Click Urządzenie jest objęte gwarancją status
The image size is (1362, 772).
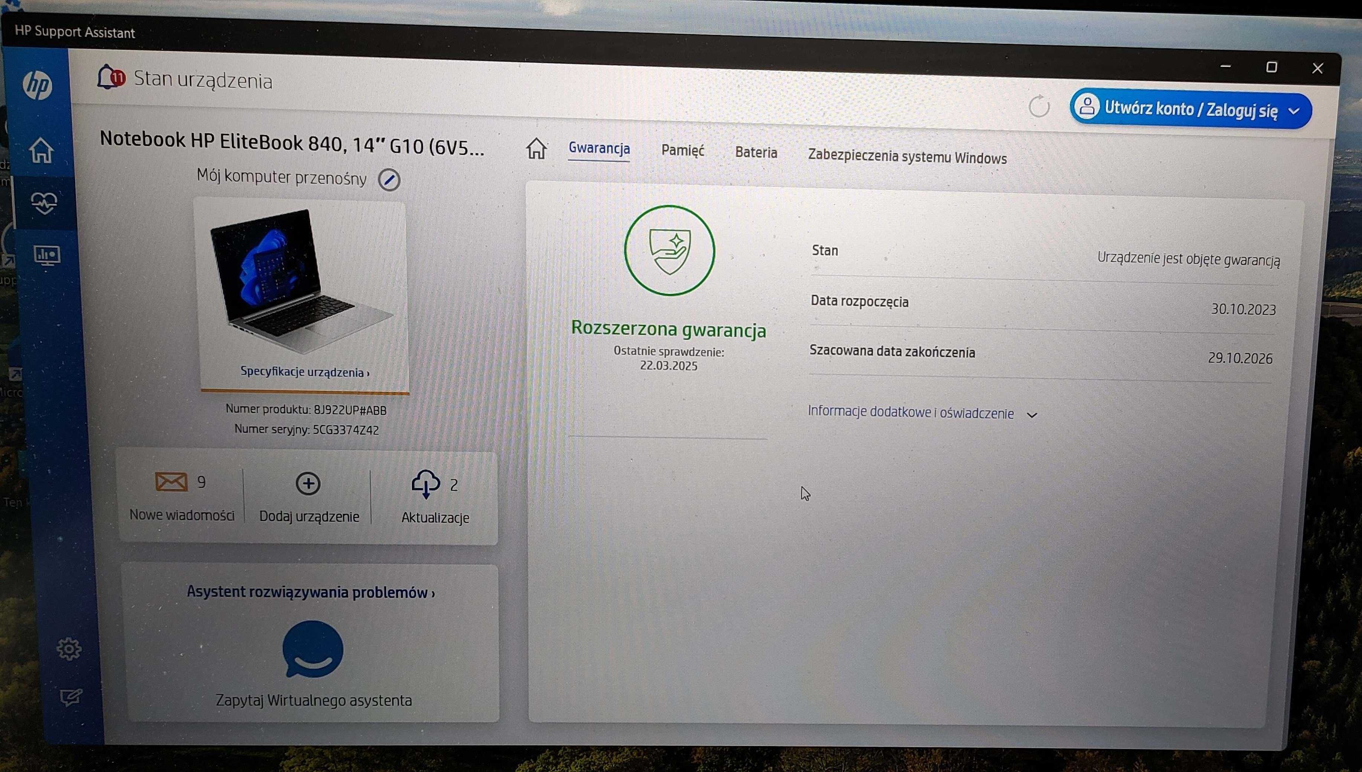[1189, 259]
